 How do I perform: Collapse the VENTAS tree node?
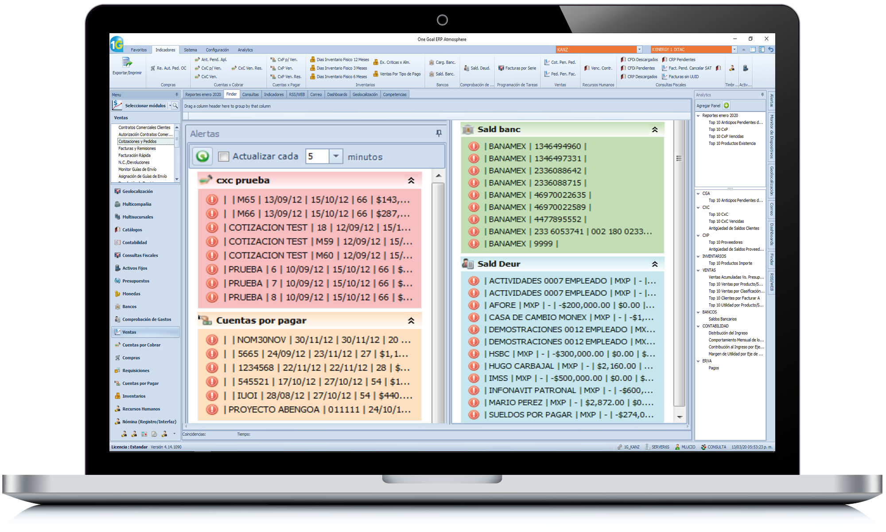point(699,270)
